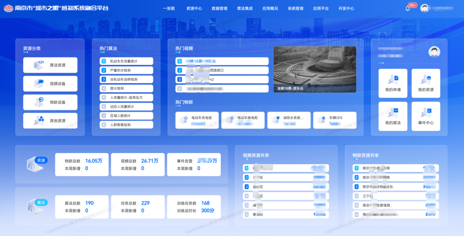Open 我的申请 shortcut tile
This screenshot has width=464, height=236.
click(x=393, y=83)
